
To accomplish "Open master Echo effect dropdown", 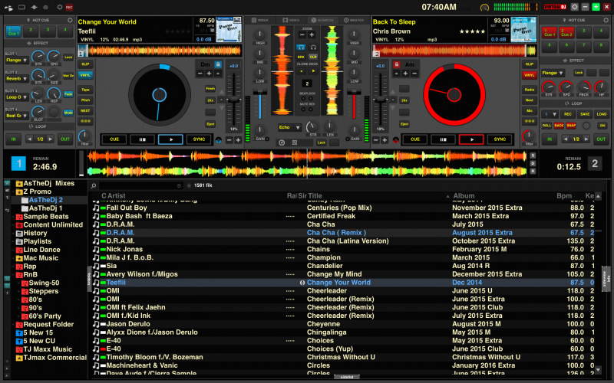I will click(x=289, y=127).
